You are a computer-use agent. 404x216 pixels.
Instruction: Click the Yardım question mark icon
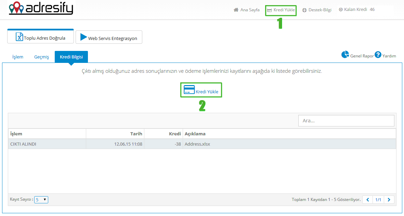coord(378,55)
